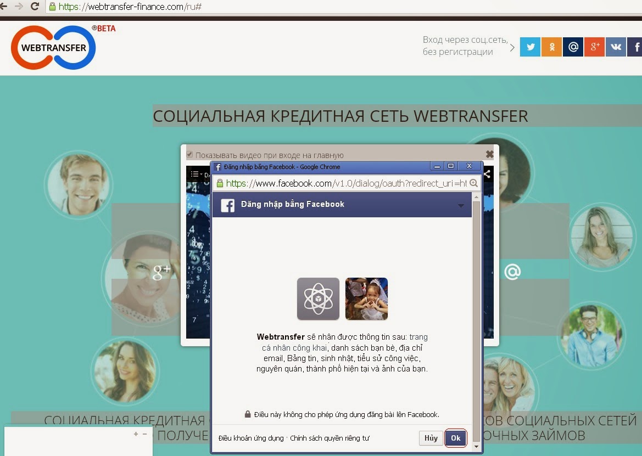Image resolution: width=642 pixels, height=456 pixels.
Task: Click the padlock in Facebook popup address bar
Action: pos(220,183)
